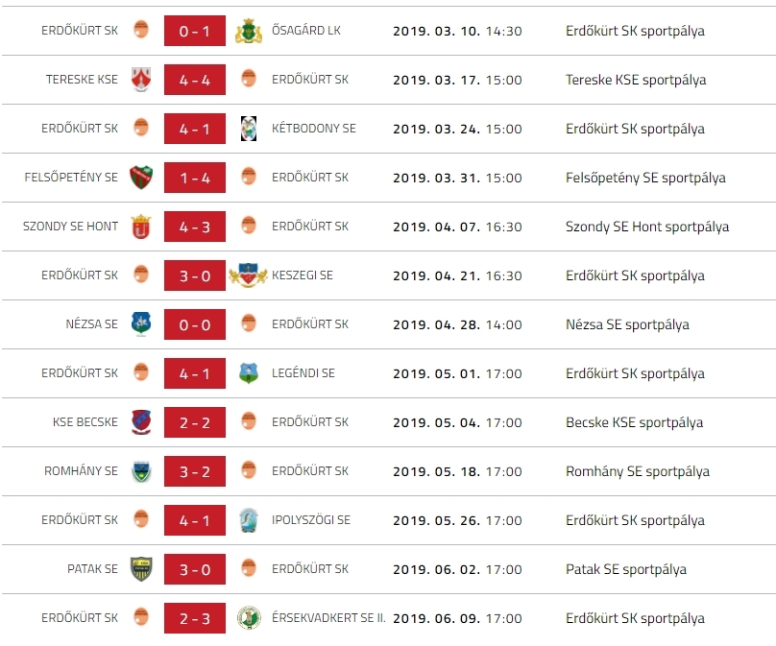Click the Keszegi SE winged crest
The image size is (776, 646).
[x=249, y=275]
